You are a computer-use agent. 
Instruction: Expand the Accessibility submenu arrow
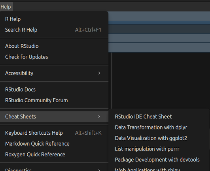[99, 73]
